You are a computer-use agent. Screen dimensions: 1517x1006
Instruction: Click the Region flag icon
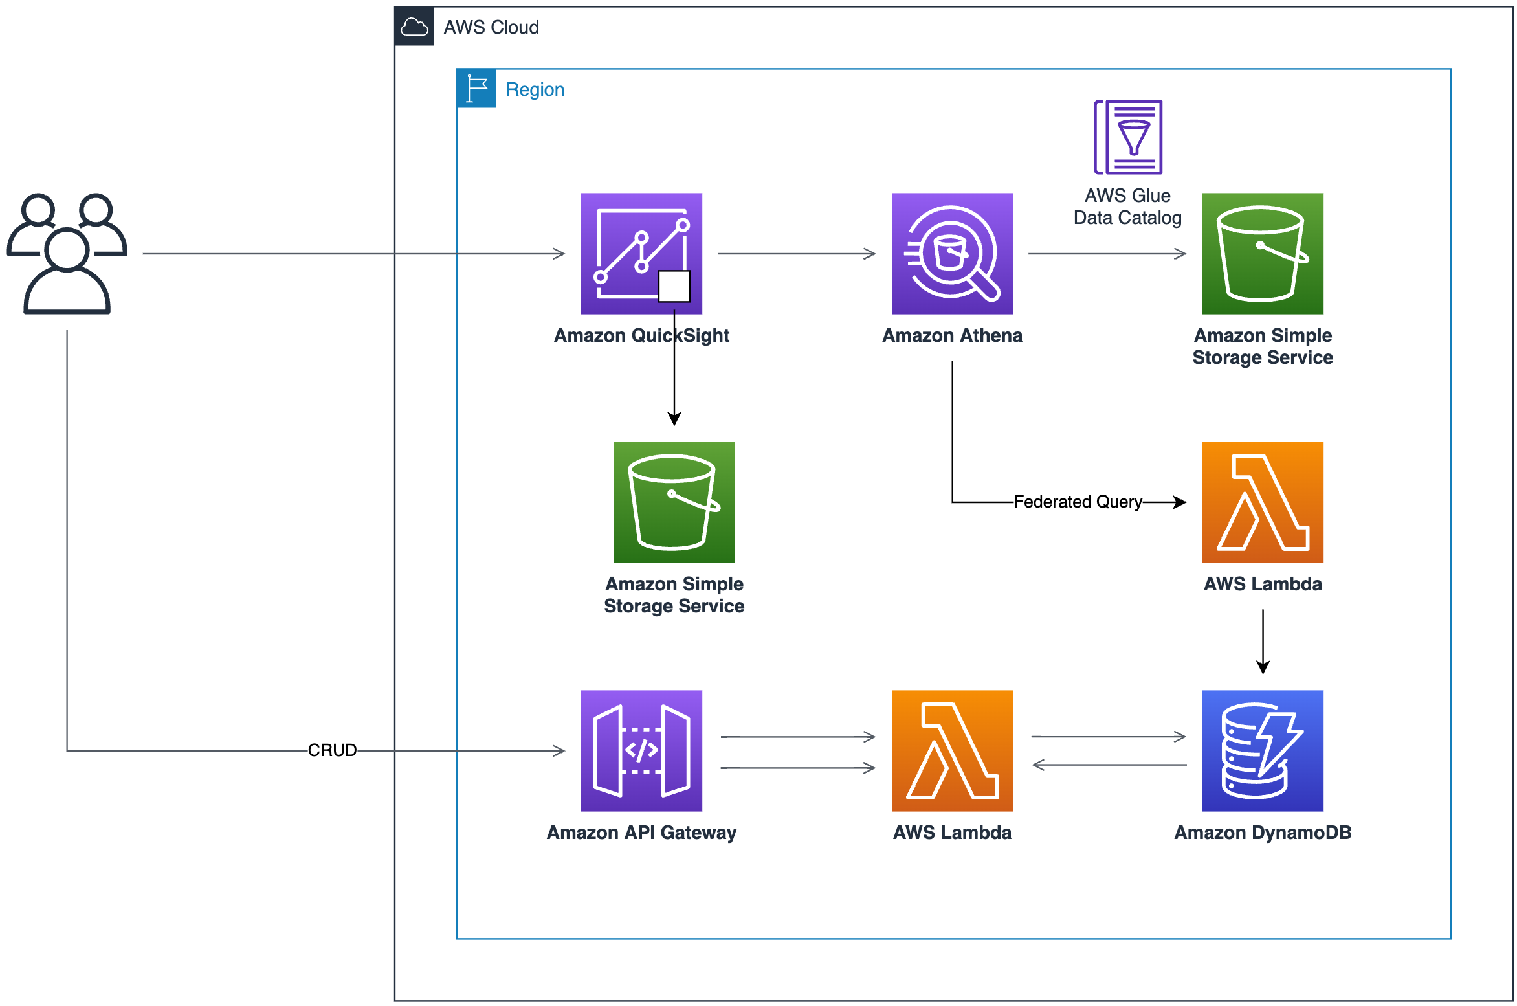point(476,89)
